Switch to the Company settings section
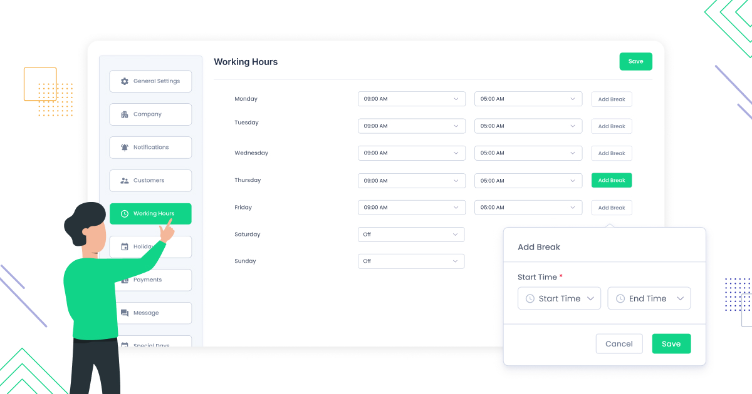This screenshot has height=394, width=752. pyautogui.click(x=150, y=114)
